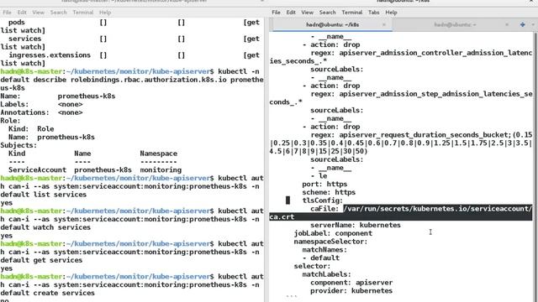538x302 pixels.
Task: Click 'serverName: kubernetes' line
Action: click(356, 225)
